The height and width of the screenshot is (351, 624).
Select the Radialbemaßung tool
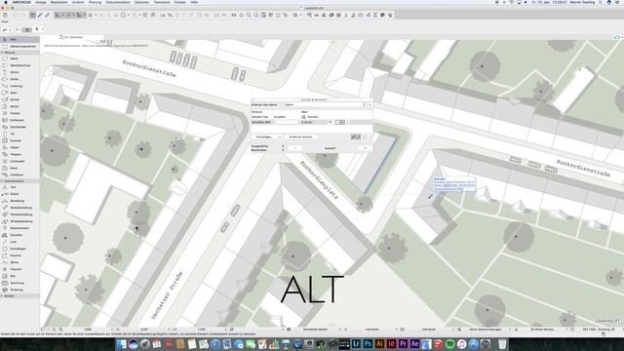[x=19, y=208]
